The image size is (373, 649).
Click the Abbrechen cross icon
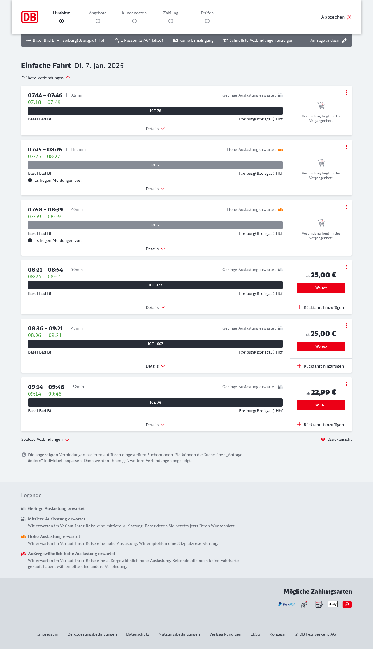349,17
